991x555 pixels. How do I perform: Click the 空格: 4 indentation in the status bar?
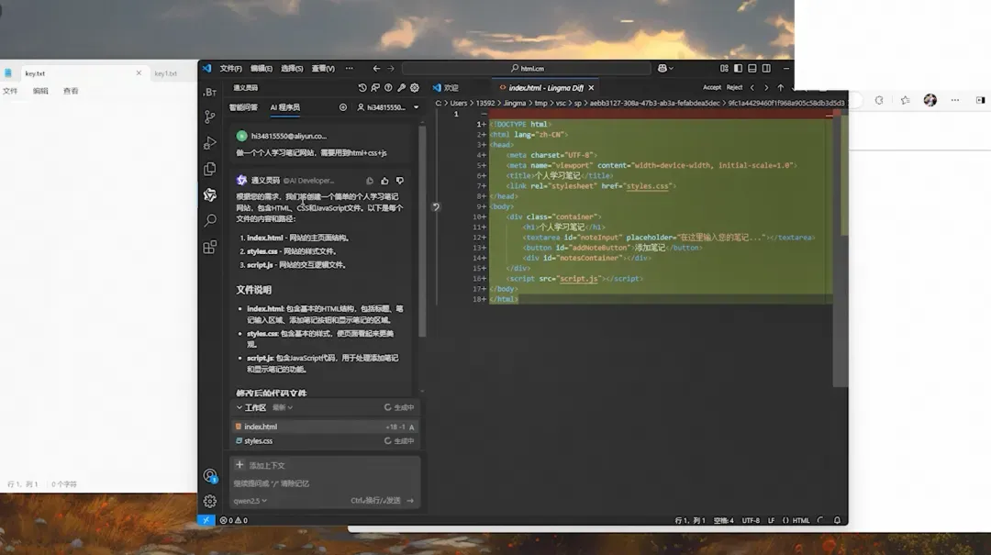[x=724, y=520]
